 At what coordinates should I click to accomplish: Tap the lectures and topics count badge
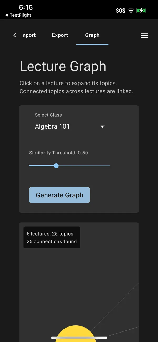(52, 237)
